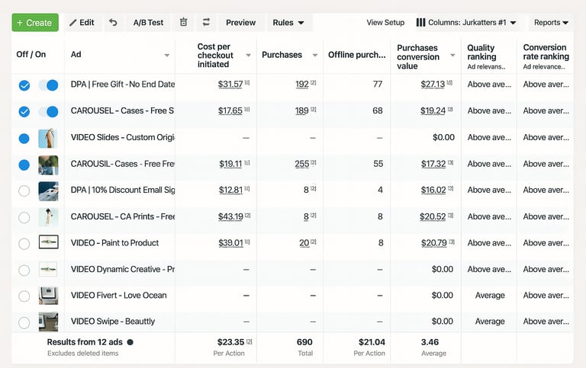Check the VIDEO Fivert Love Ocean checkbox
The height and width of the screenshot is (368, 586).
coord(24,296)
